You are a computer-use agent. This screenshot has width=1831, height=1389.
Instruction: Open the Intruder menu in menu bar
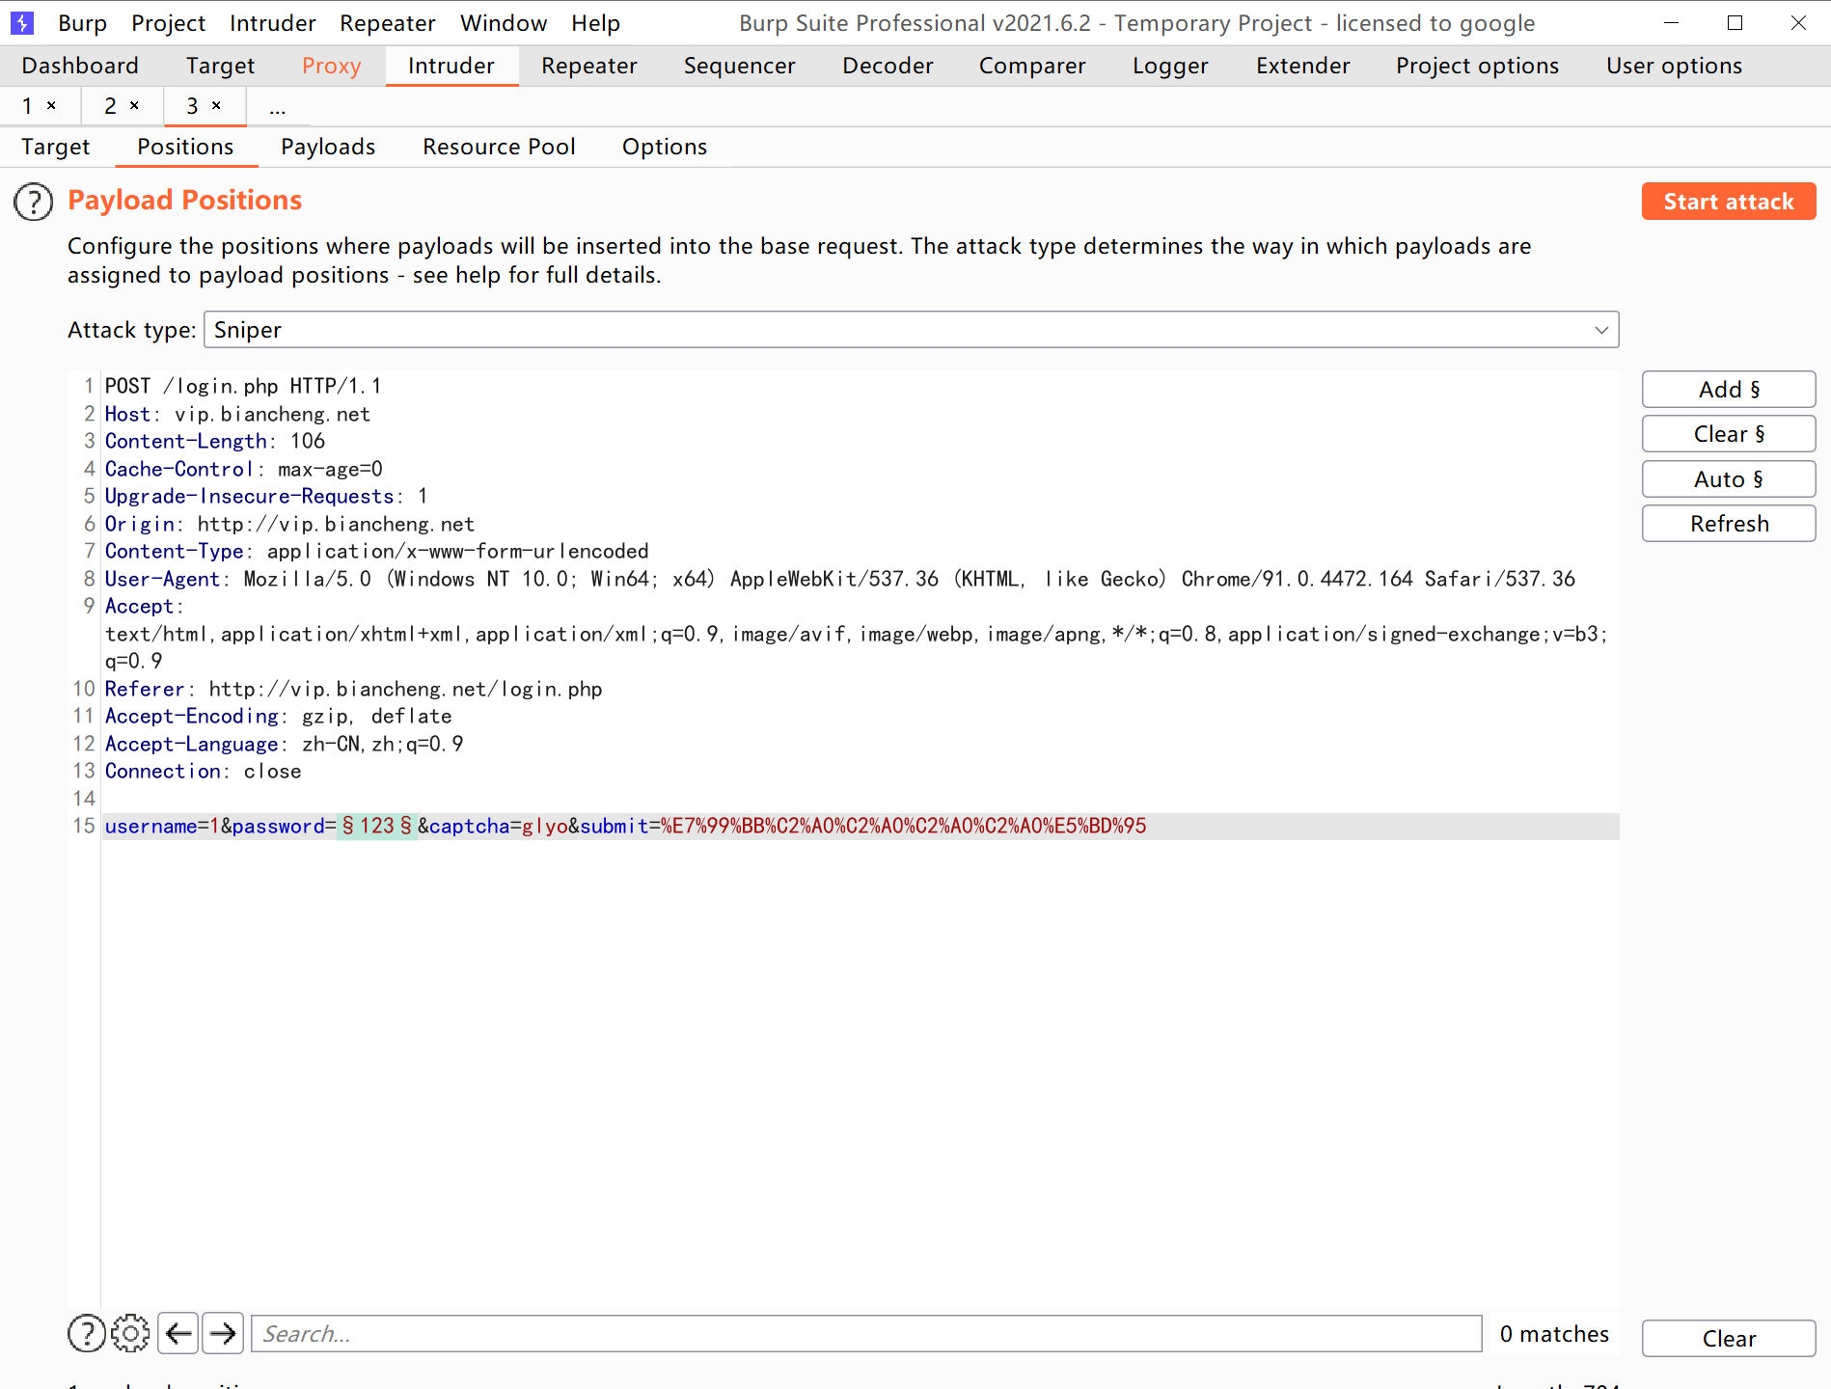point(273,23)
